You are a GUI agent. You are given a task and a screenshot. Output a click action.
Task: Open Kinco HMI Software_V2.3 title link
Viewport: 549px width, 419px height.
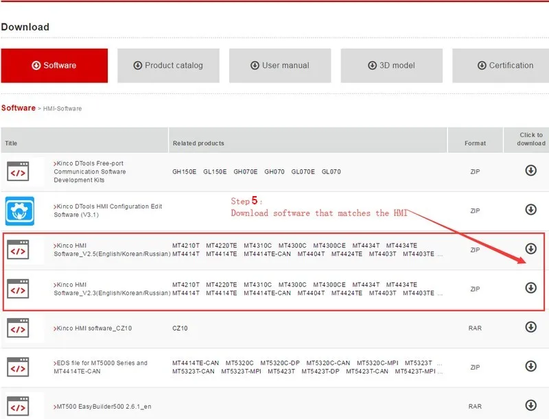(x=112, y=289)
